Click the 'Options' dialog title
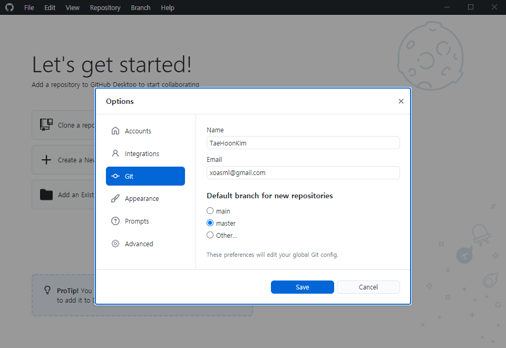The width and height of the screenshot is (506, 348). pyautogui.click(x=120, y=101)
